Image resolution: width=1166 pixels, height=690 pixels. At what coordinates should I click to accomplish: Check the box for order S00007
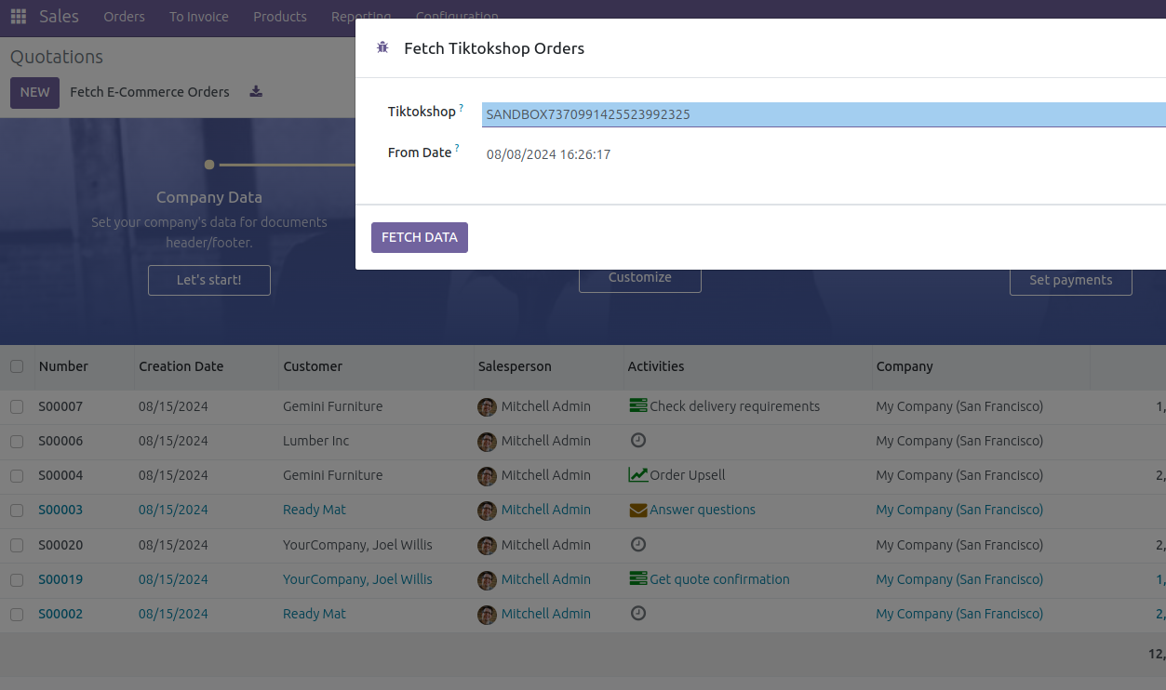pyautogui.click(x=17, y=406)
